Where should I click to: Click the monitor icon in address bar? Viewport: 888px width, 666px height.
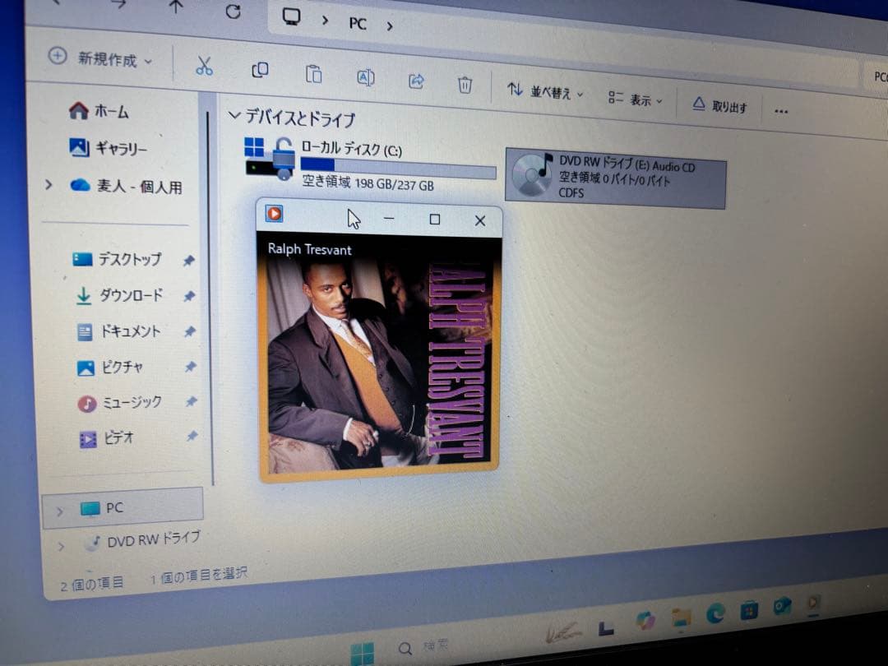291,16
